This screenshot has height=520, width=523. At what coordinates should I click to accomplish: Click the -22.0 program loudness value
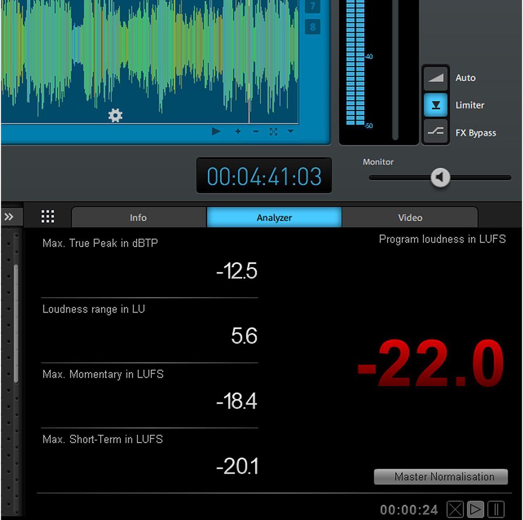pos(430,363)
